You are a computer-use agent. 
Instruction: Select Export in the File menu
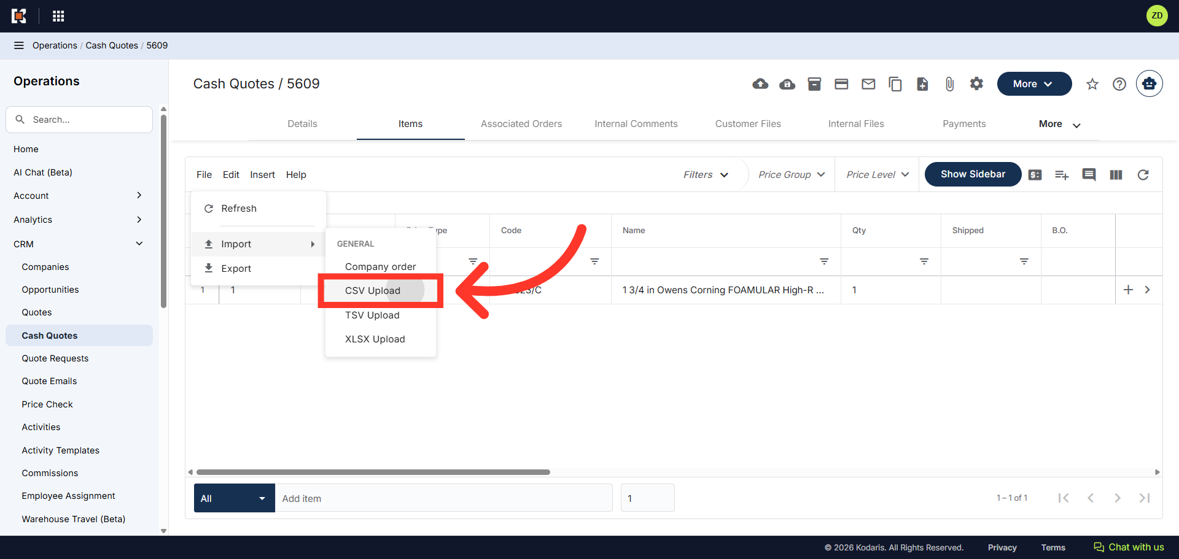(x=259, y=269)
